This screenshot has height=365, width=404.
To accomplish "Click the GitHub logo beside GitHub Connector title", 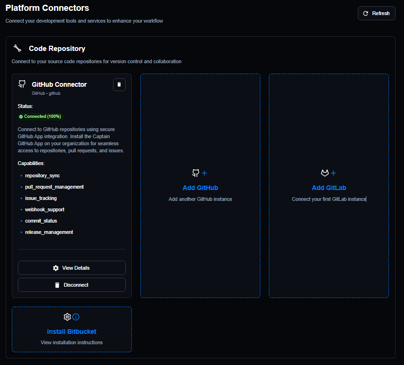I will point(22,84).
